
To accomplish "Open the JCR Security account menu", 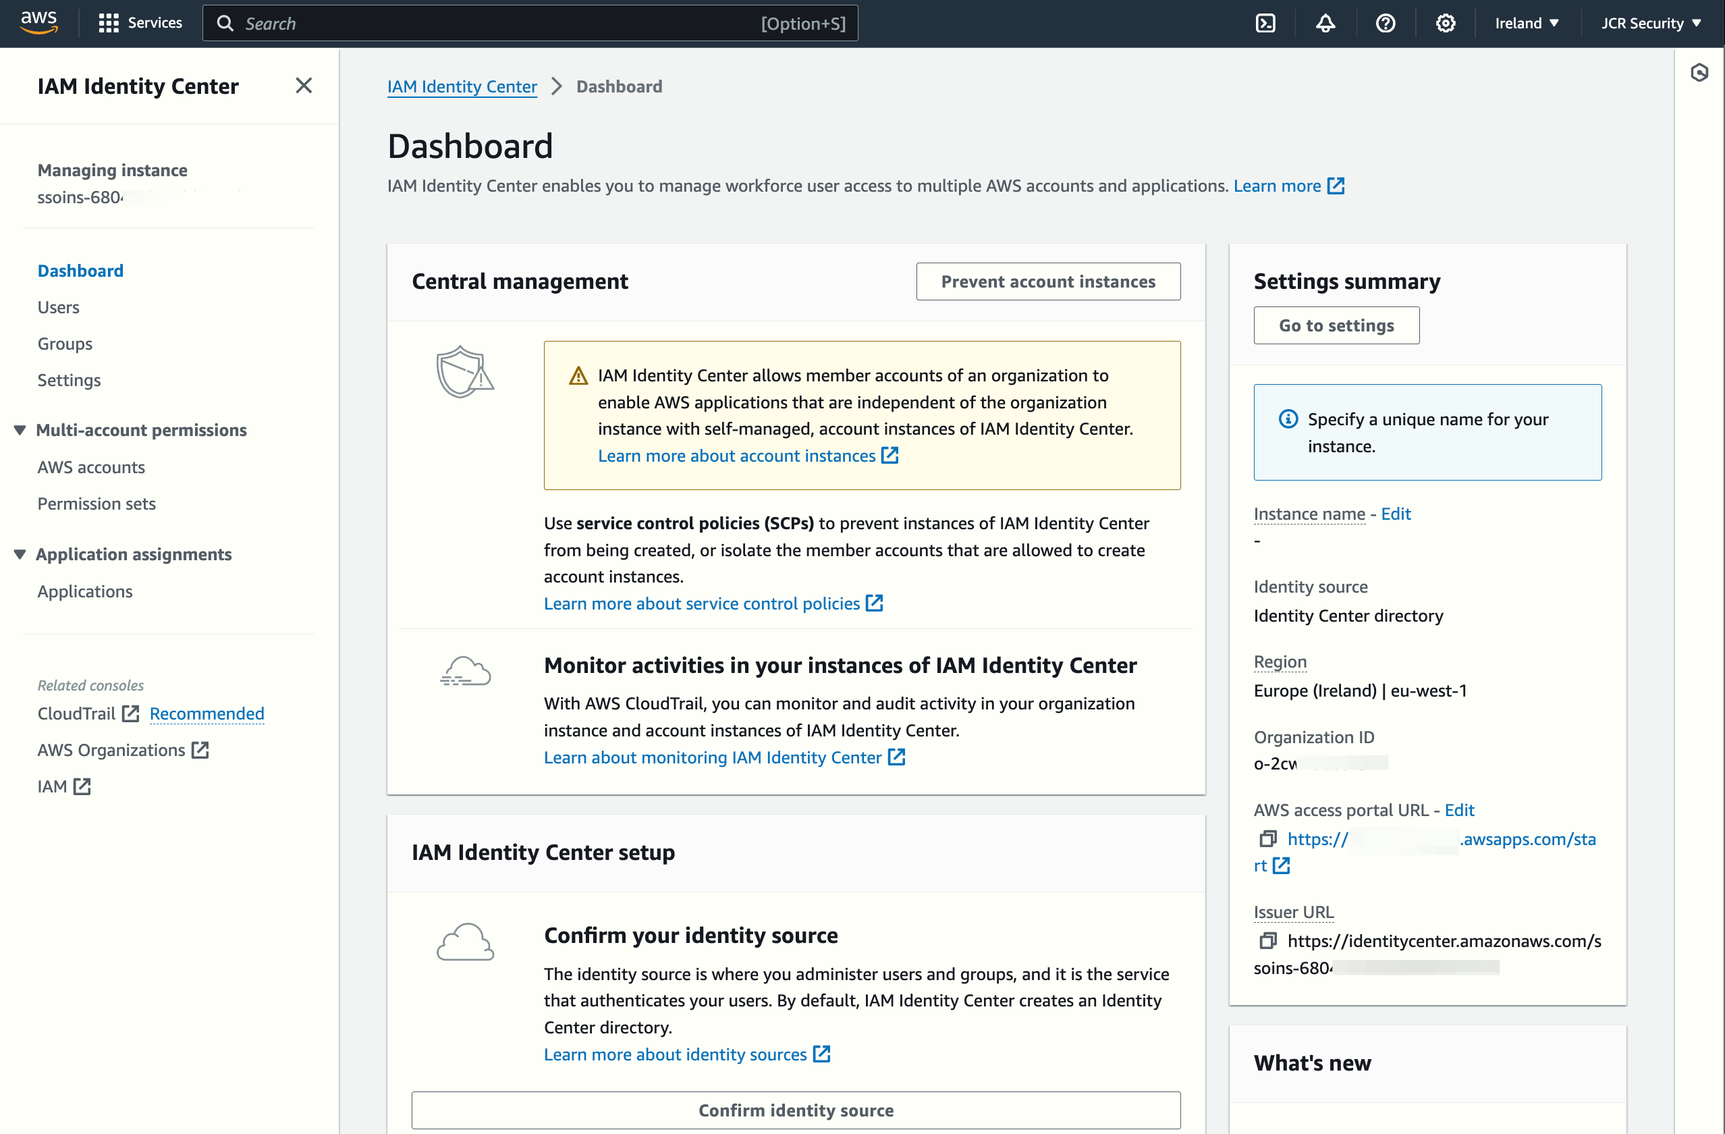I will pos(1650,23).
